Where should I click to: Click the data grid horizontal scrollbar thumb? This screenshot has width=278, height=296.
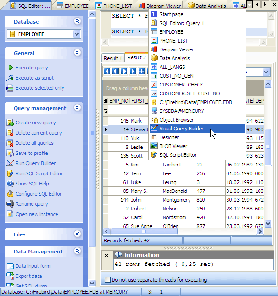[x=144, y=231]
